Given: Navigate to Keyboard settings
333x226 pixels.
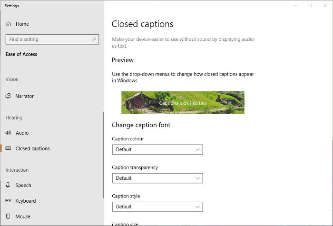Looking at the screenshot, I should pyautogui.click(x=26, y=201).
